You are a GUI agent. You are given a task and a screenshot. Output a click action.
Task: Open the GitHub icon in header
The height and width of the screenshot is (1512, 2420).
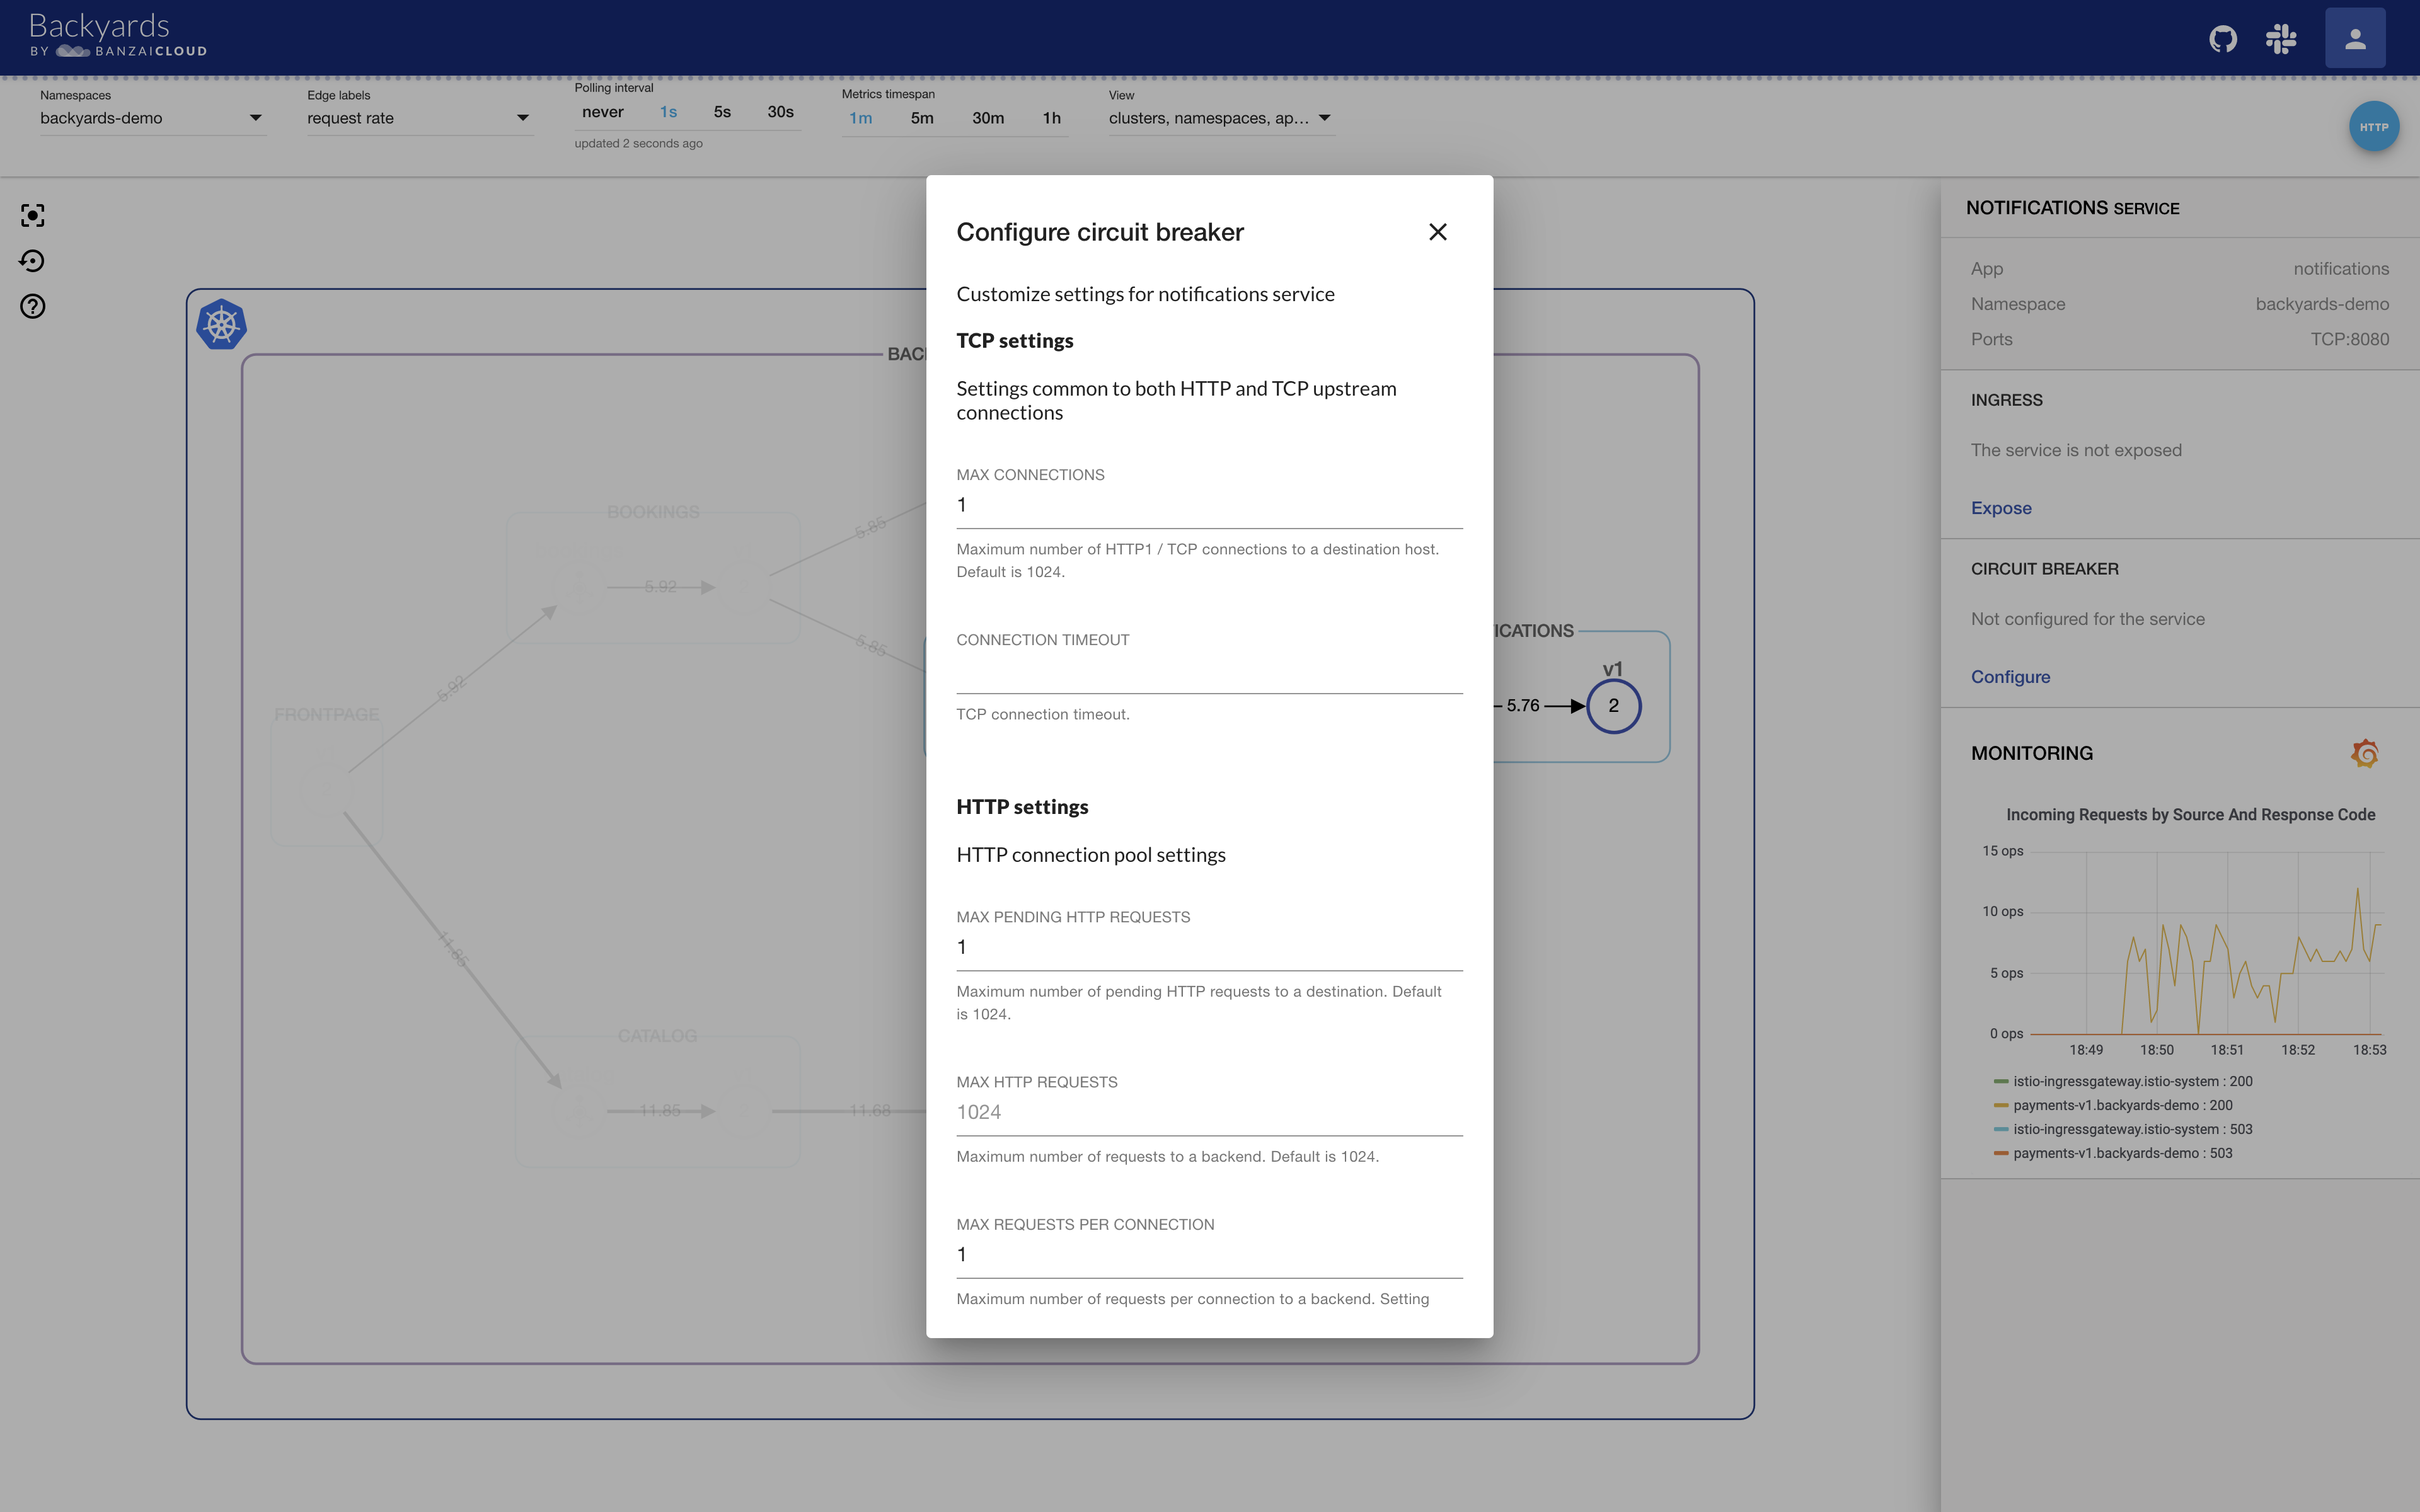[x=2222, y=39]
